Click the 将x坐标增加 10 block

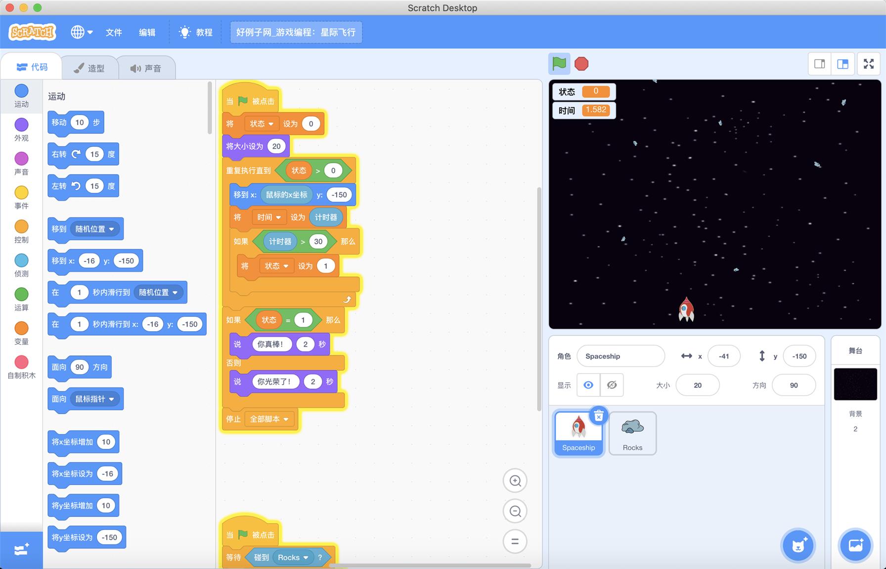(84, 442)
